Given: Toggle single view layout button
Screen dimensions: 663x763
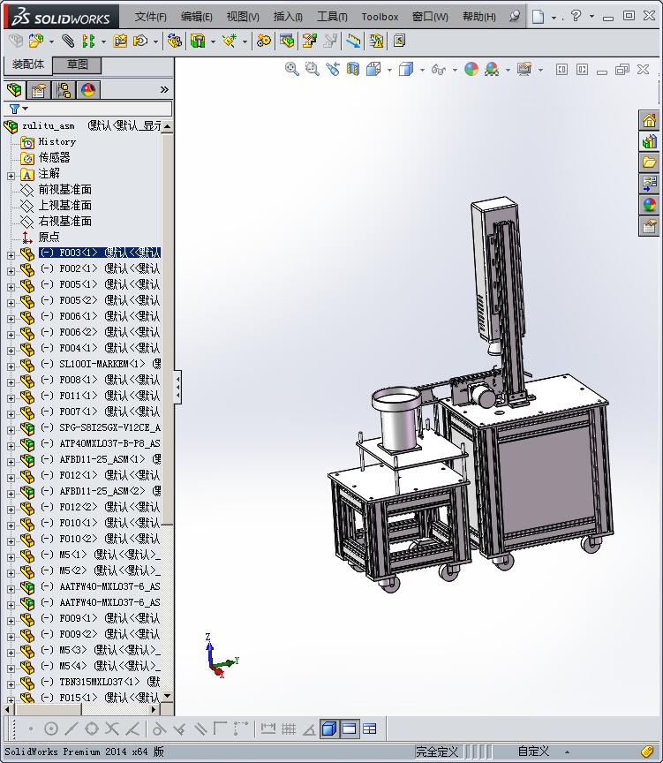Looking at the screenshot, I should (x=349, y=729).
